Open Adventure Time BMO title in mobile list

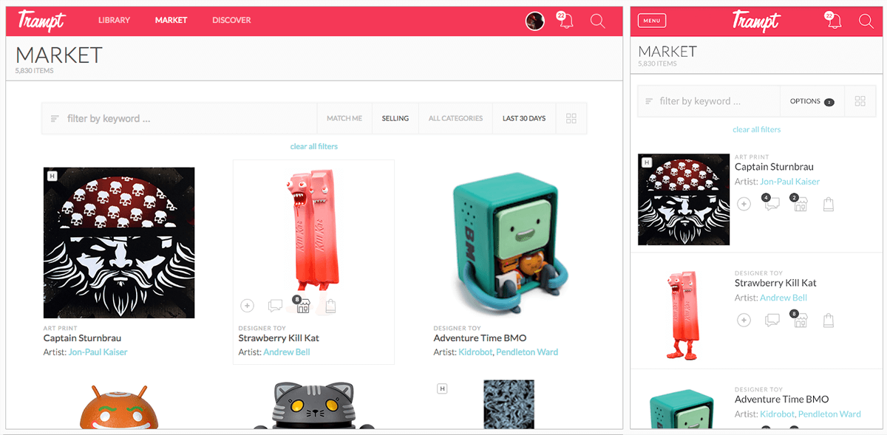782,400
